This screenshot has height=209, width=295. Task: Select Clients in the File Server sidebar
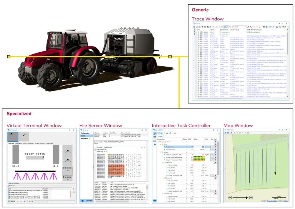tap(87, 136)
